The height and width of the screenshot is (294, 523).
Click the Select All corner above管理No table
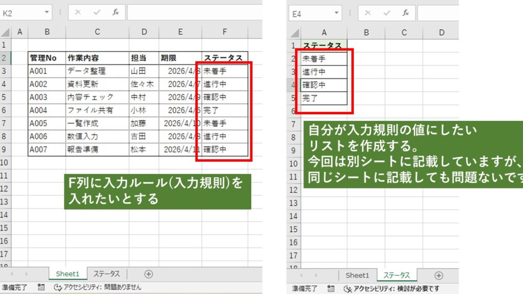pos(6,32)
